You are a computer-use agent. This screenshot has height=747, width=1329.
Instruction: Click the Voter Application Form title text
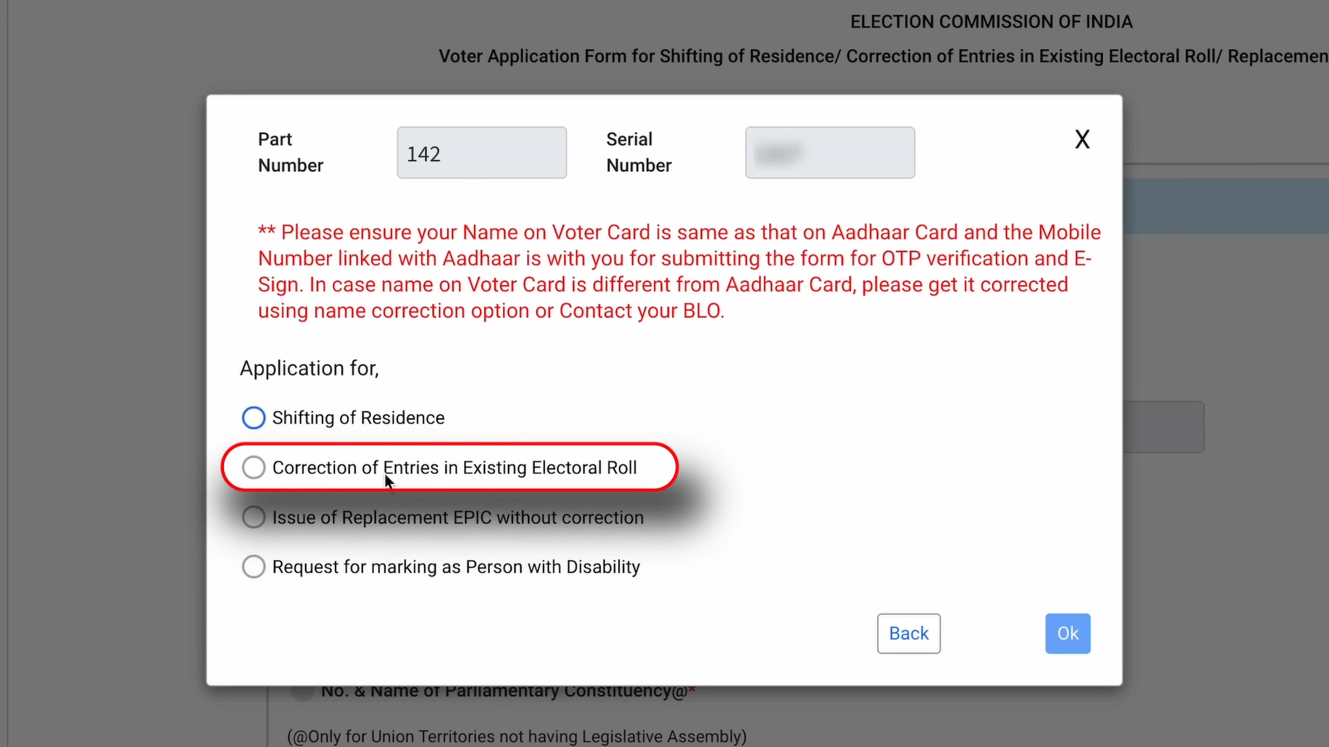point(883,56)
